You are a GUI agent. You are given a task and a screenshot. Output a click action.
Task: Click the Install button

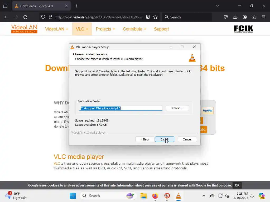(x=165, y=139)
